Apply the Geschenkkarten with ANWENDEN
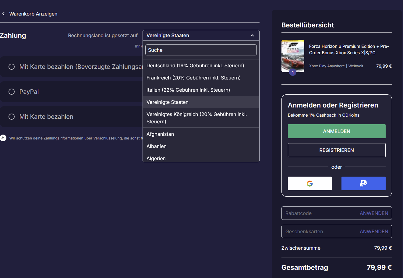 pos(374,231)
